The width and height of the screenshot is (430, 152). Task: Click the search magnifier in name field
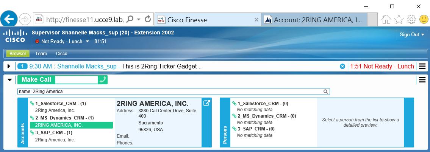pyautogui.click(x=325, y=92)
